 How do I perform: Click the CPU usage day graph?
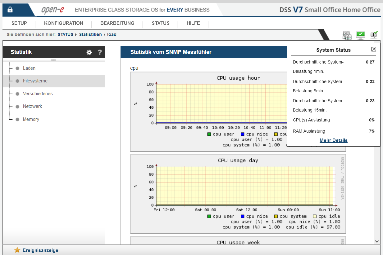tap(238, 194)
